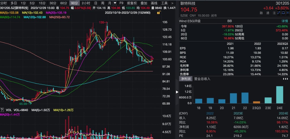Open the period dropdown arrow after 月
This screenshot has height=139, width=290.
[x=115, y=3]
